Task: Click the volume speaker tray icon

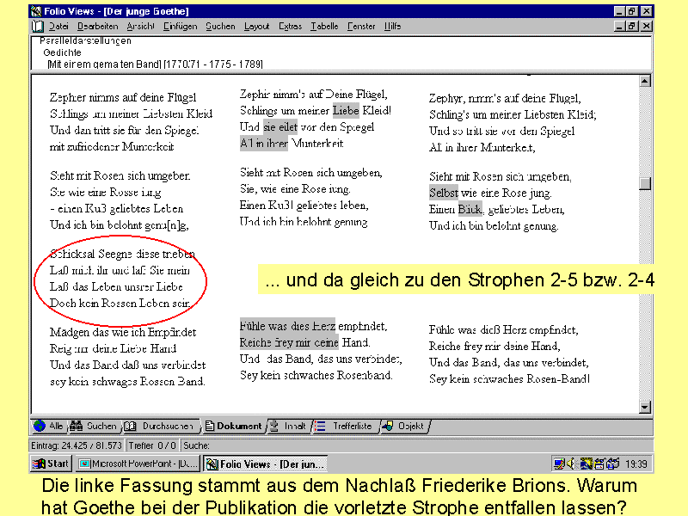Action: 570,464
